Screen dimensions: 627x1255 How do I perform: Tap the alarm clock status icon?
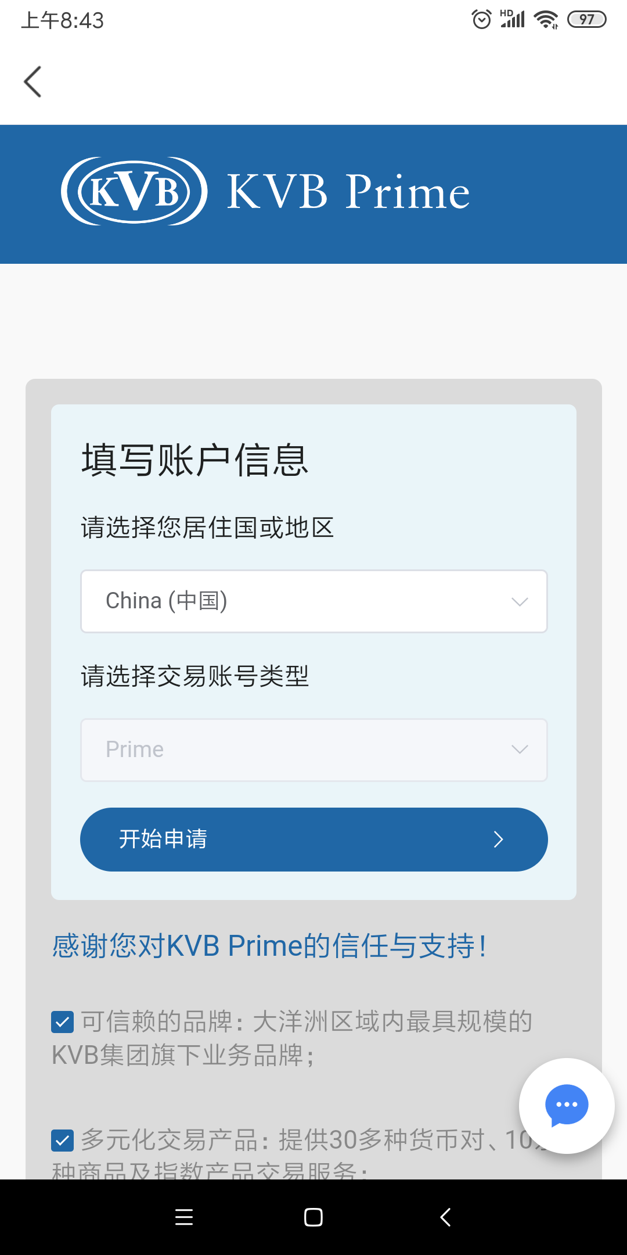[x=481, y=20]
